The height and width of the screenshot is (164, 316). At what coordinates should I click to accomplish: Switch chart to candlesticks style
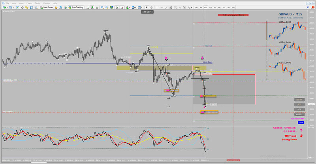click(x=92, y=7)
